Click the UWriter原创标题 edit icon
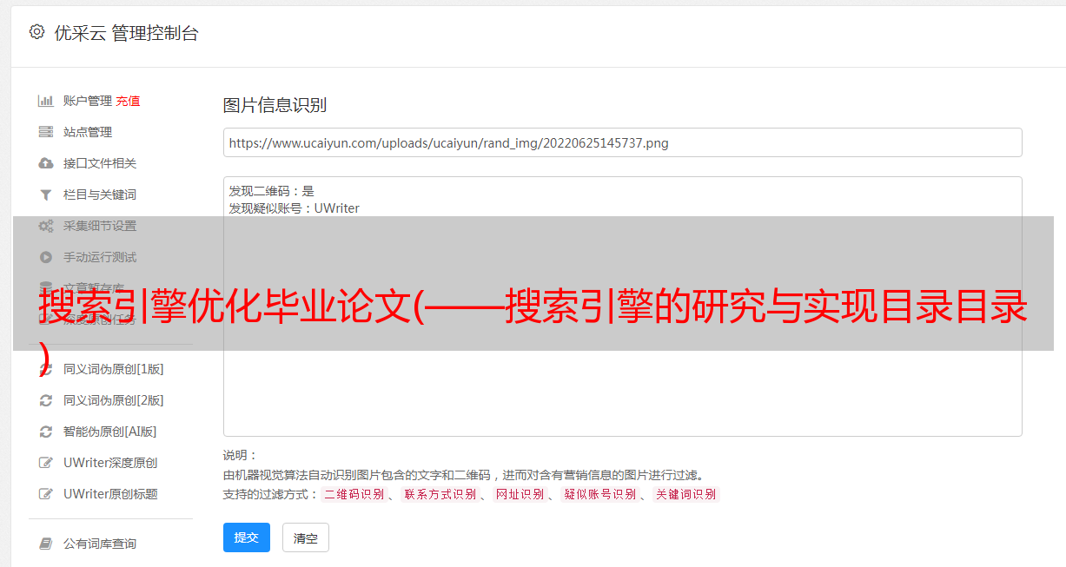This screenshot has height=567, width=1066. coord(46,494)
